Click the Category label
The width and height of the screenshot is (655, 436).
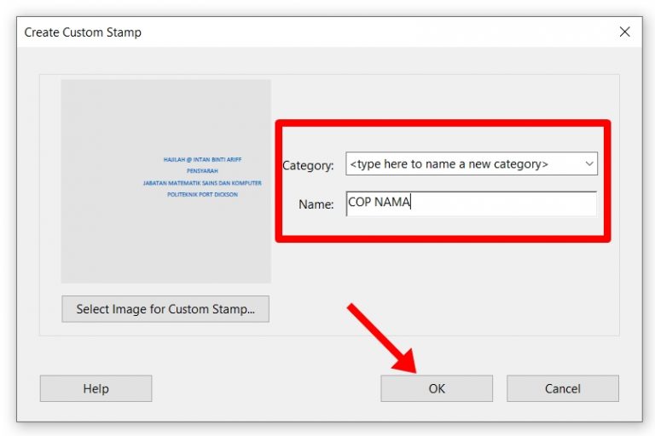pyautogui.click(x=308, y=165)
